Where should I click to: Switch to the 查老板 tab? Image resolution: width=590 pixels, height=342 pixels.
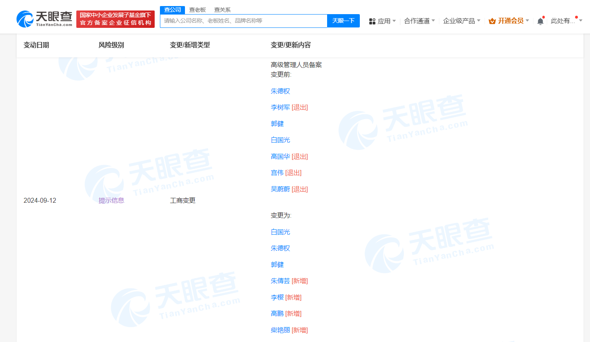[197, 10]
